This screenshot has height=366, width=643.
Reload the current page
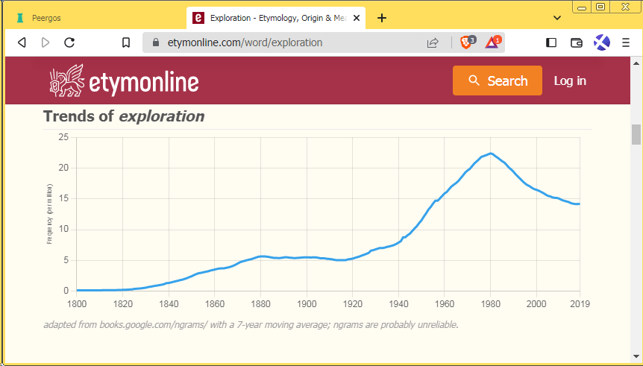pyautogui.click(x=69, y=42)
